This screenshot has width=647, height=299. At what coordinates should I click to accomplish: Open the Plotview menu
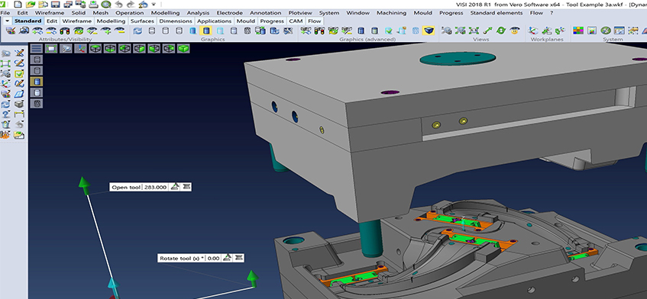coord(300,13)
